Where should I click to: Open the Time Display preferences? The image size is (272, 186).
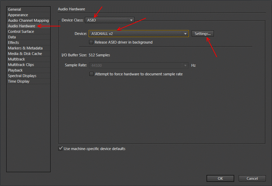pyautogui.click(x=19, y=81)
